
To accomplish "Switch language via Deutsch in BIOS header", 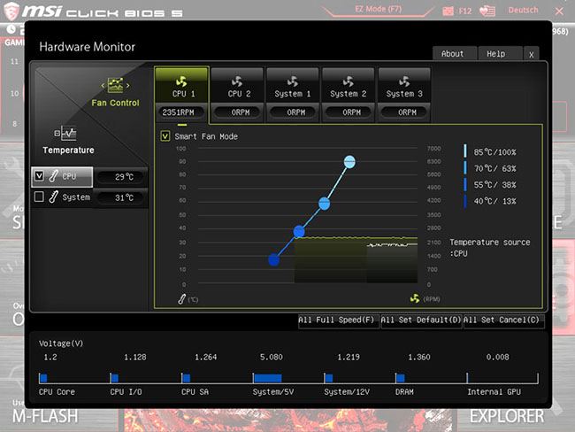I will [x=523, y=11].
